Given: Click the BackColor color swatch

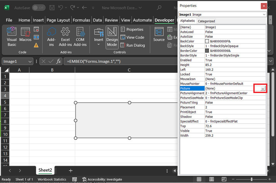Looking at the screenshot, I should point(207,41).
